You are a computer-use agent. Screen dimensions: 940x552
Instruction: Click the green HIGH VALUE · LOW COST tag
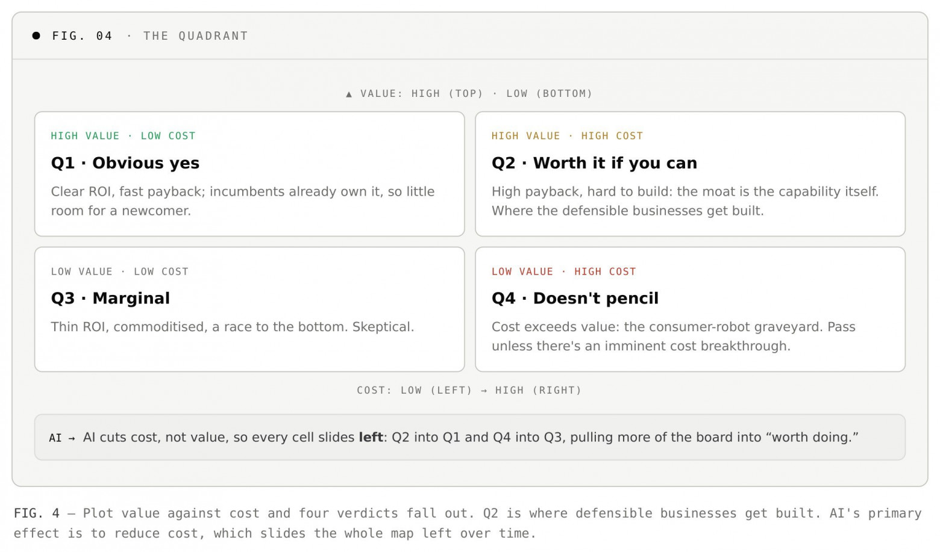(x=124, y=136)
